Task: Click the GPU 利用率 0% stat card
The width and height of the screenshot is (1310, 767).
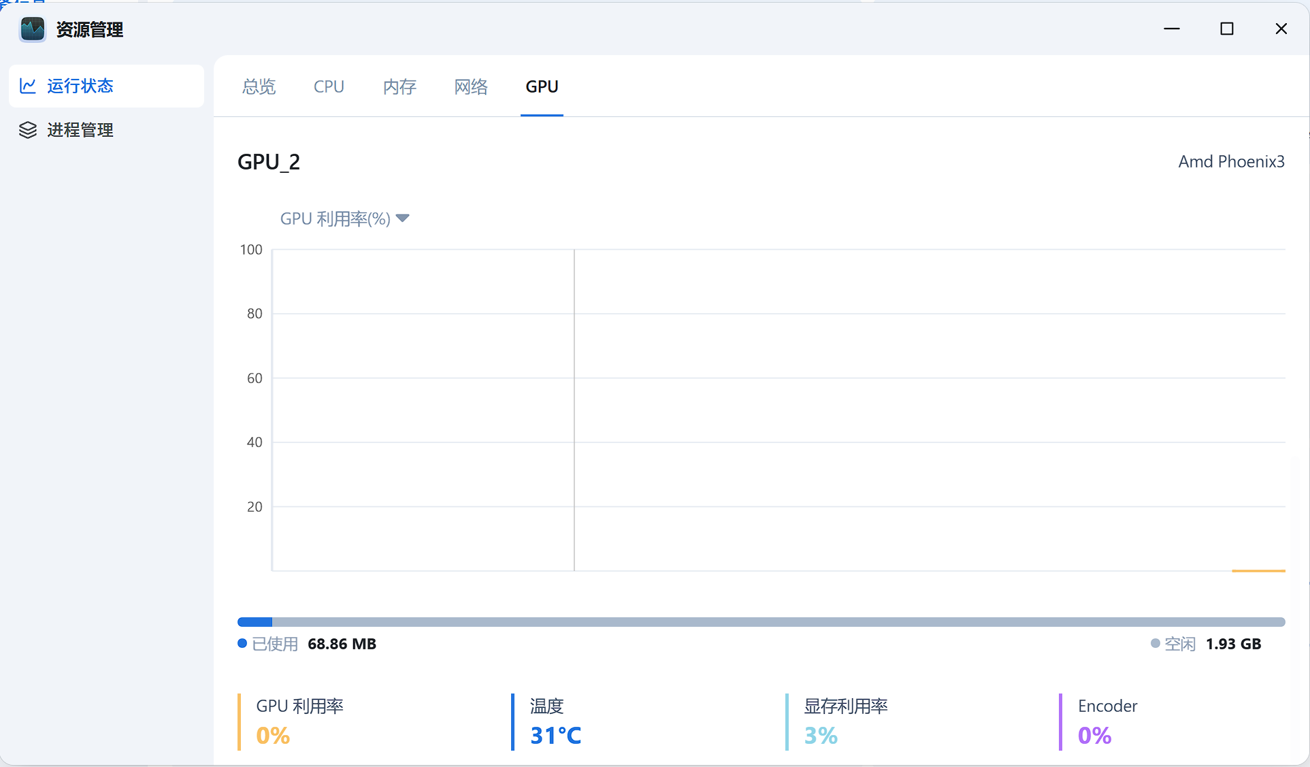Action: point(299,721)
